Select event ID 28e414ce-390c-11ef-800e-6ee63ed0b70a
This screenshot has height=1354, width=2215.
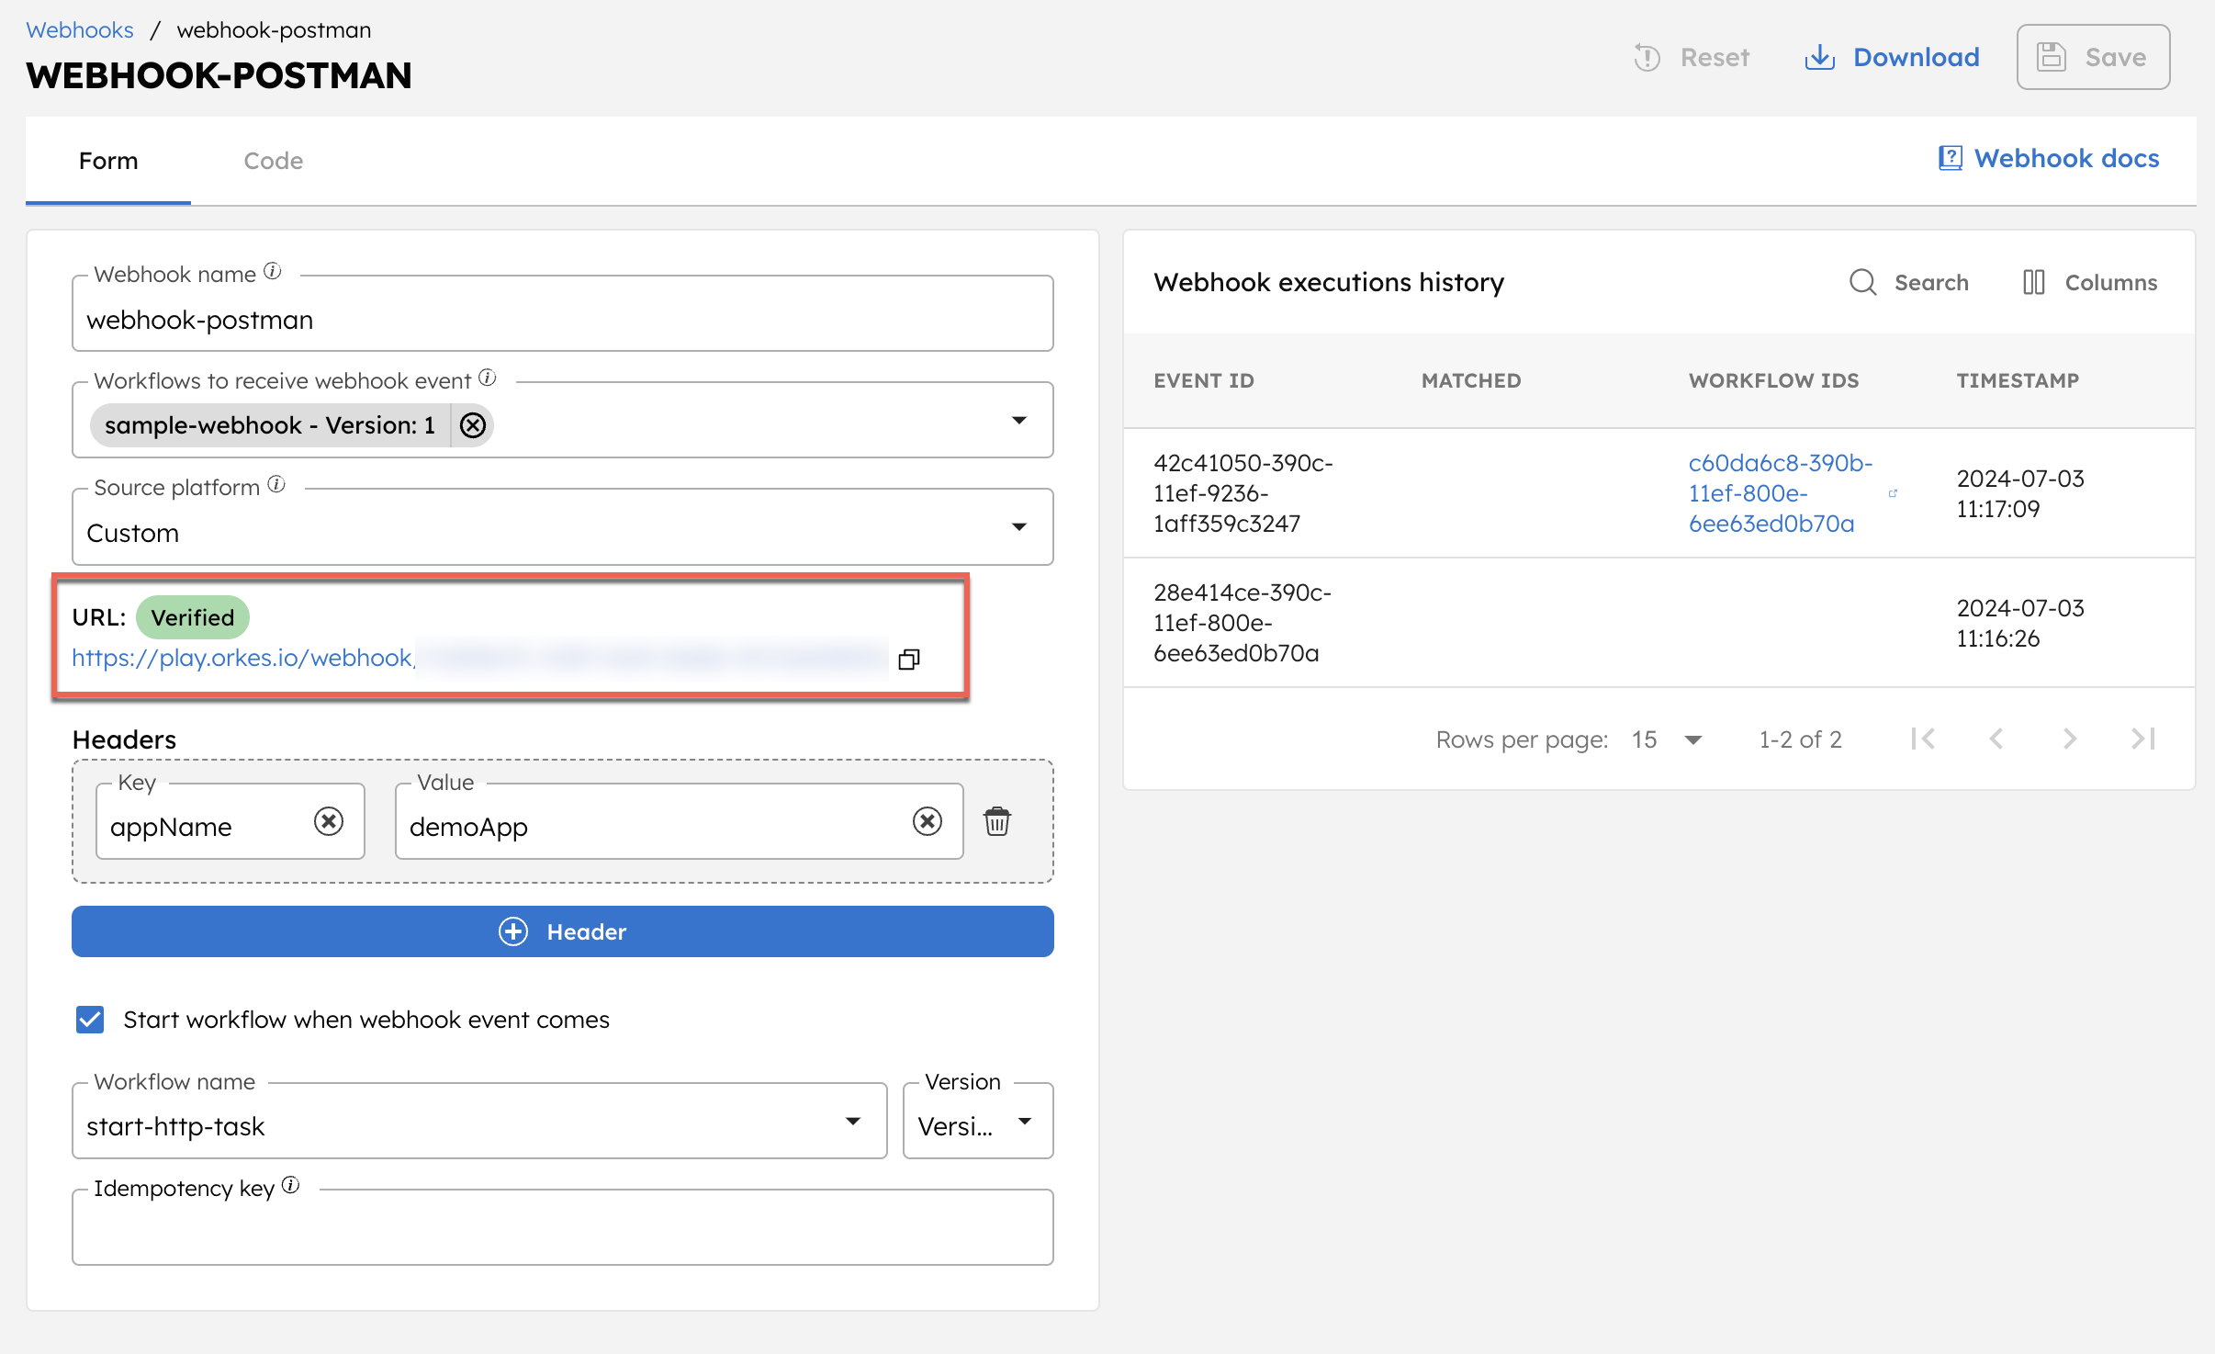(1242, 623)
